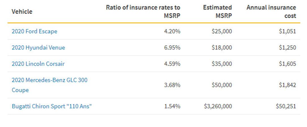Click the Ratio of insurance rates header

pos(143,12)
